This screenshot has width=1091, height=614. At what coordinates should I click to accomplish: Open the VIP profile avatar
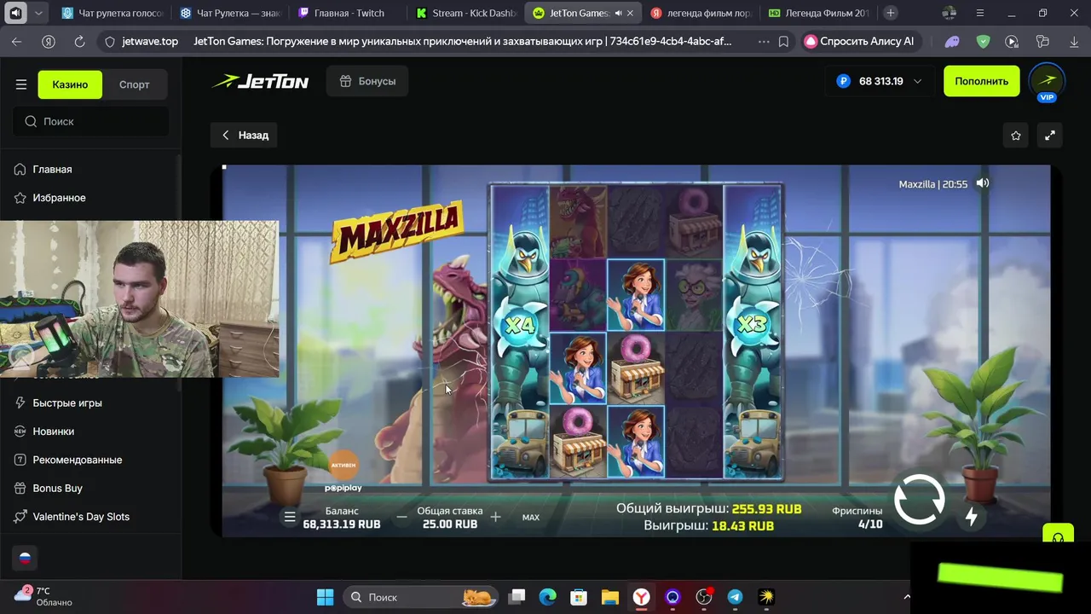(1047, 82)
